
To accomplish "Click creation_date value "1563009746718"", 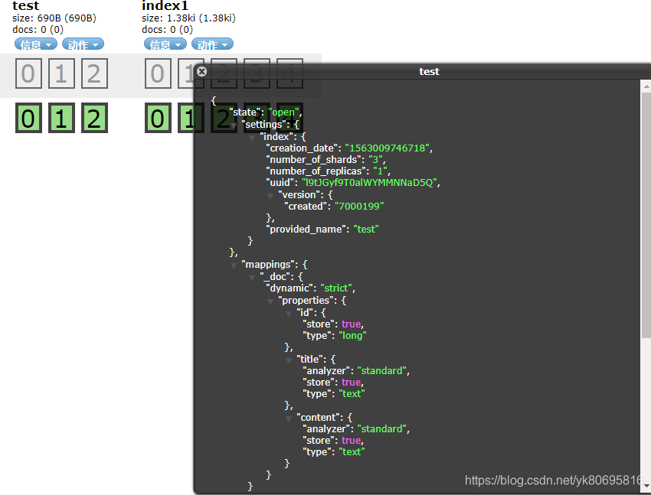I will click(x=388, y=148).
